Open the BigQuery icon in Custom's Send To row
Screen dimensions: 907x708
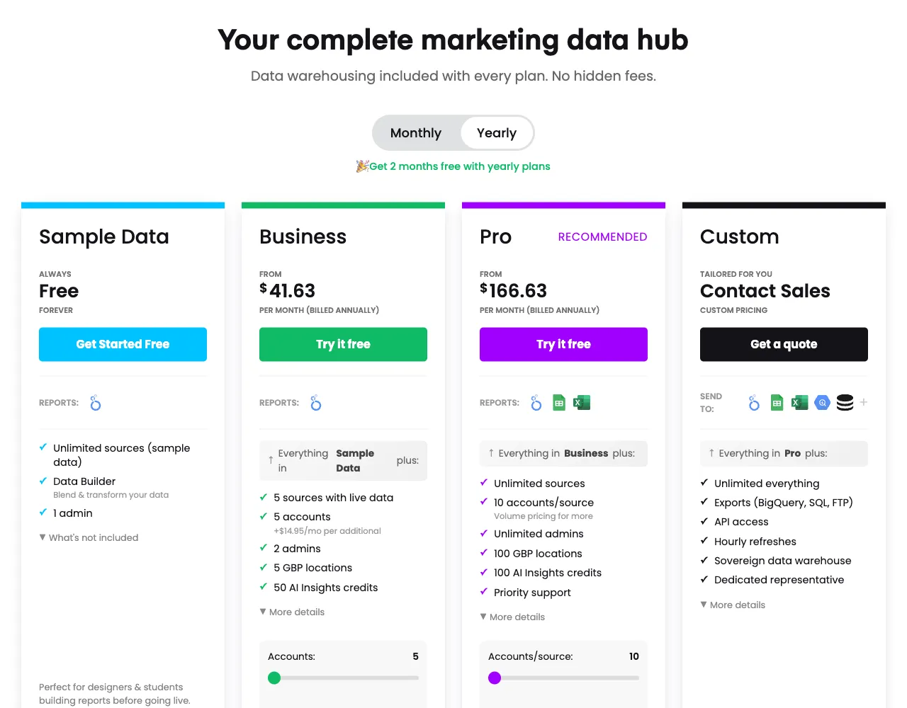coord(822,402)
